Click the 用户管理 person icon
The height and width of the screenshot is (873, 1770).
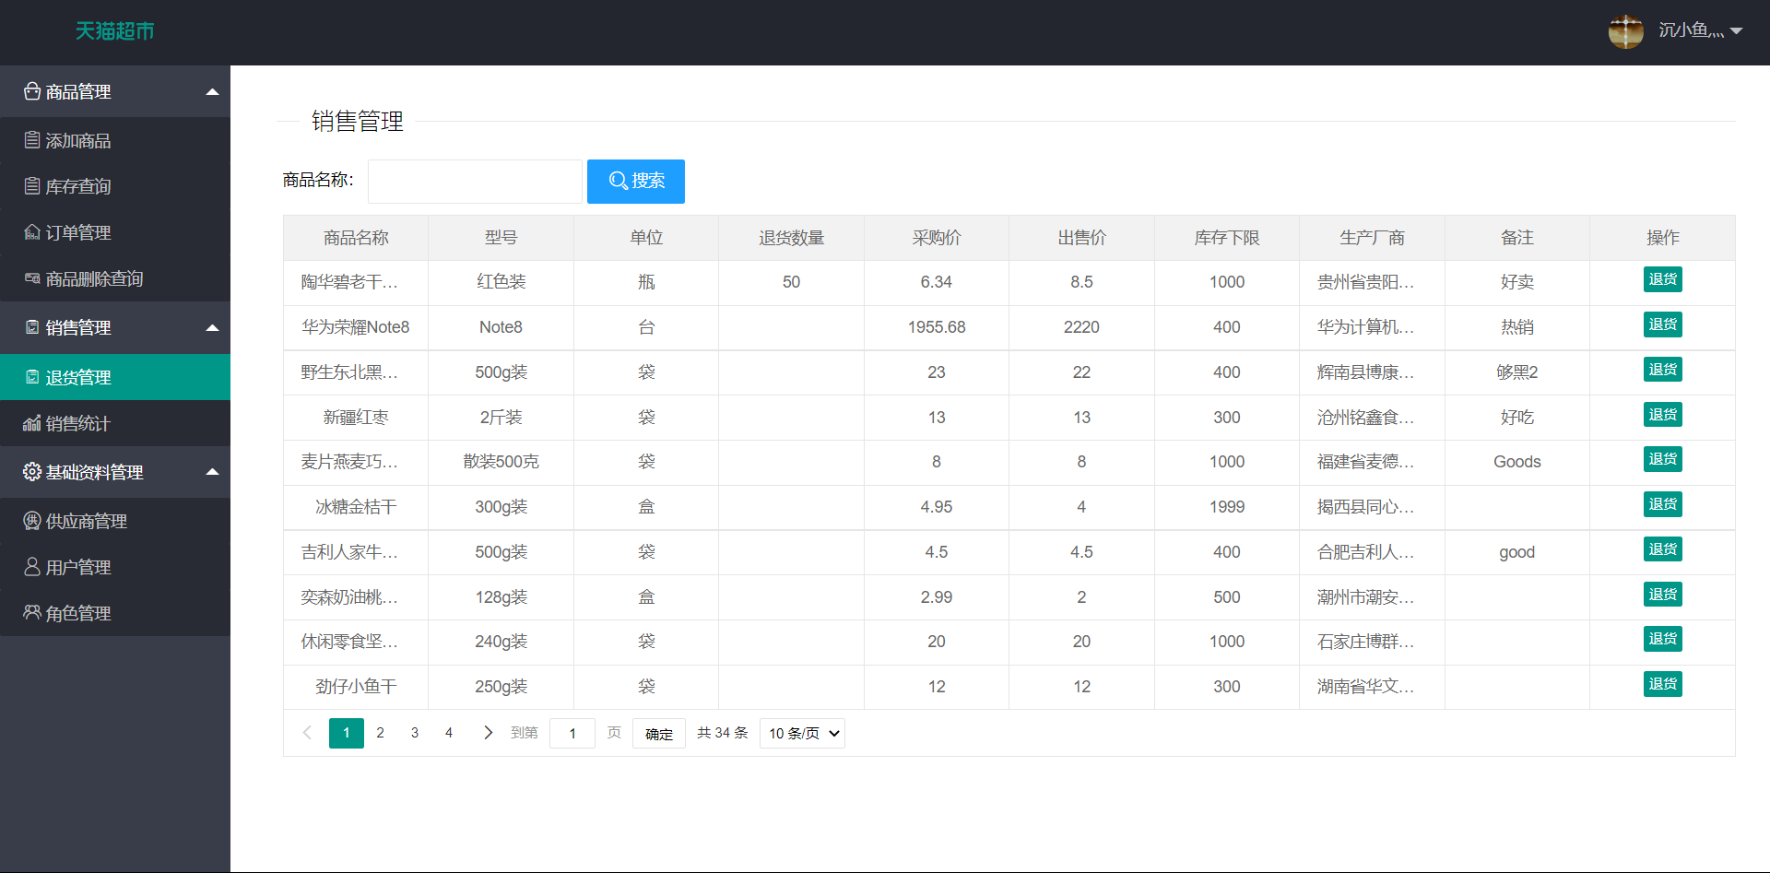coord(32,567)
